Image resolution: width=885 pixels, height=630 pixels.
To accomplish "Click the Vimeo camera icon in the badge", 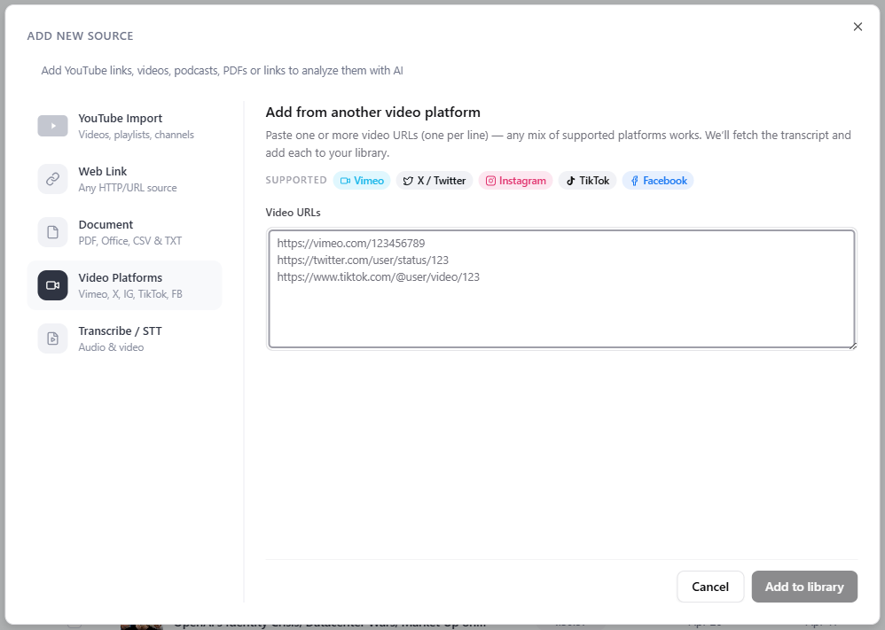I will point(345,181).
